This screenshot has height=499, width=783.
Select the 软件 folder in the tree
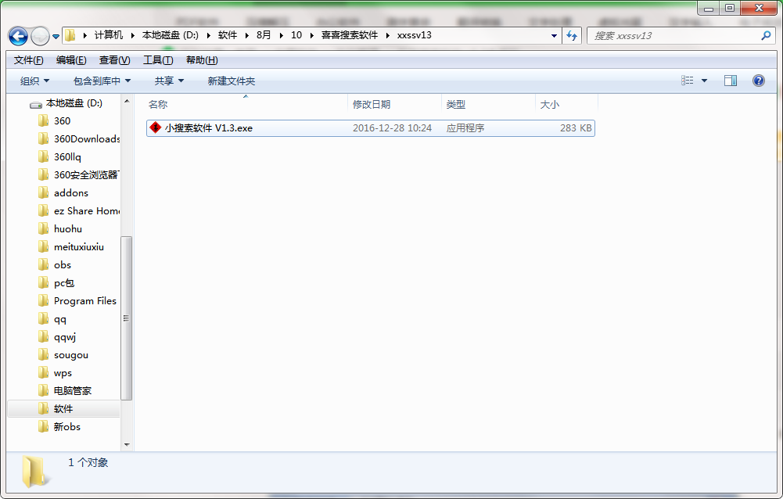click(x=64, y=408)
